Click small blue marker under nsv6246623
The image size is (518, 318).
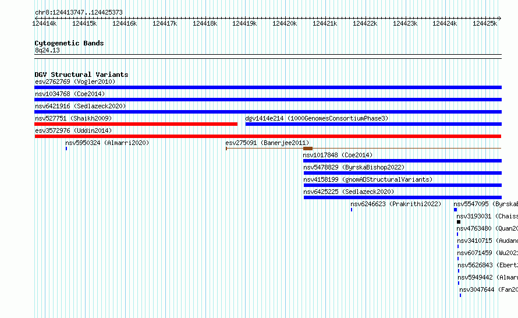tap(352, 210)
